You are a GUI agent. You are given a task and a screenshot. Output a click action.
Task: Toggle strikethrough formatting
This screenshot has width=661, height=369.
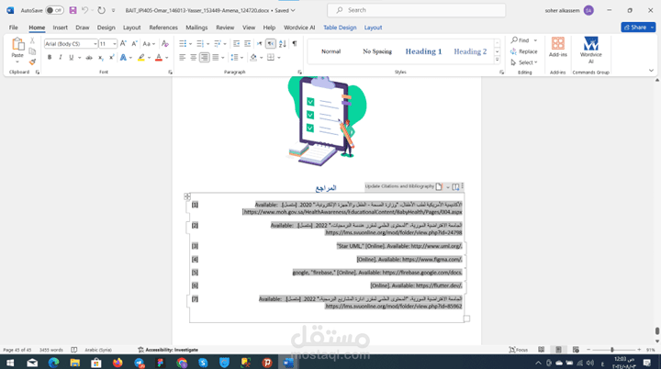[89, 57]
